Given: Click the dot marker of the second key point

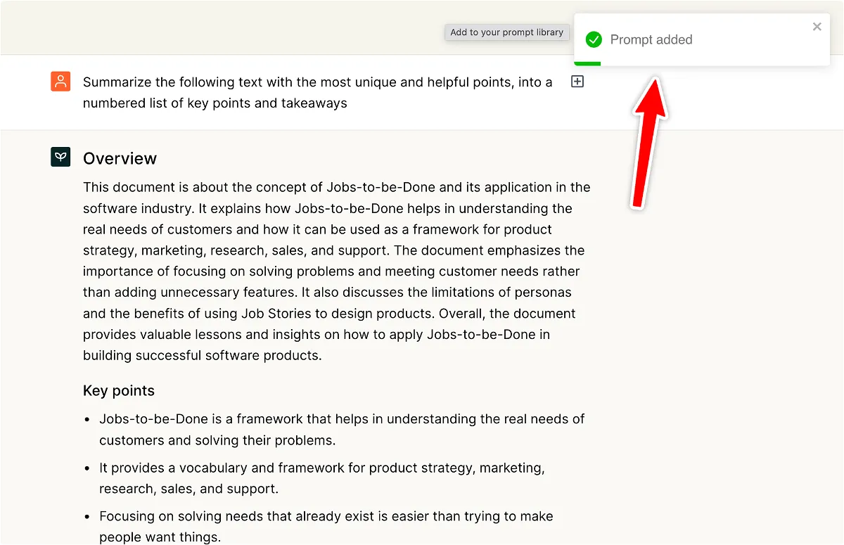Looking at the screenshot, I should coord(87,468).
